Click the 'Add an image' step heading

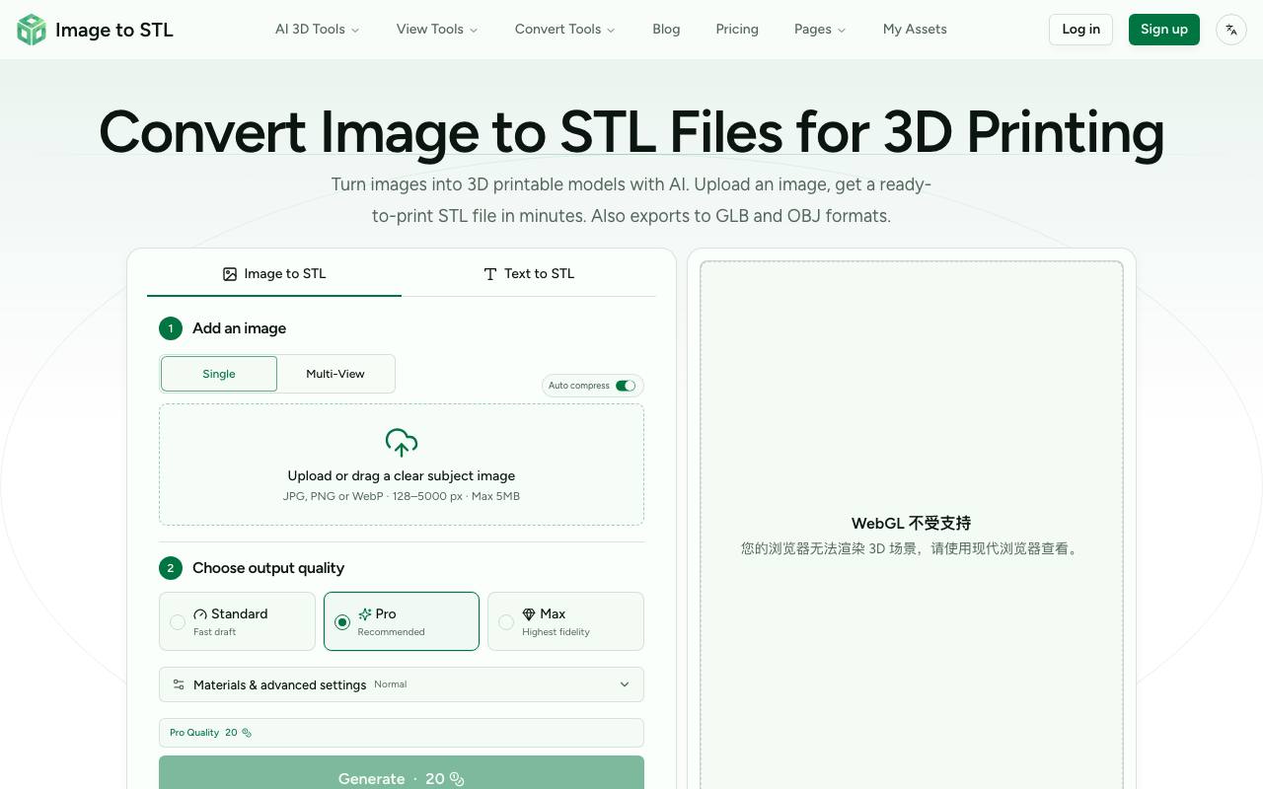point(239,328)
